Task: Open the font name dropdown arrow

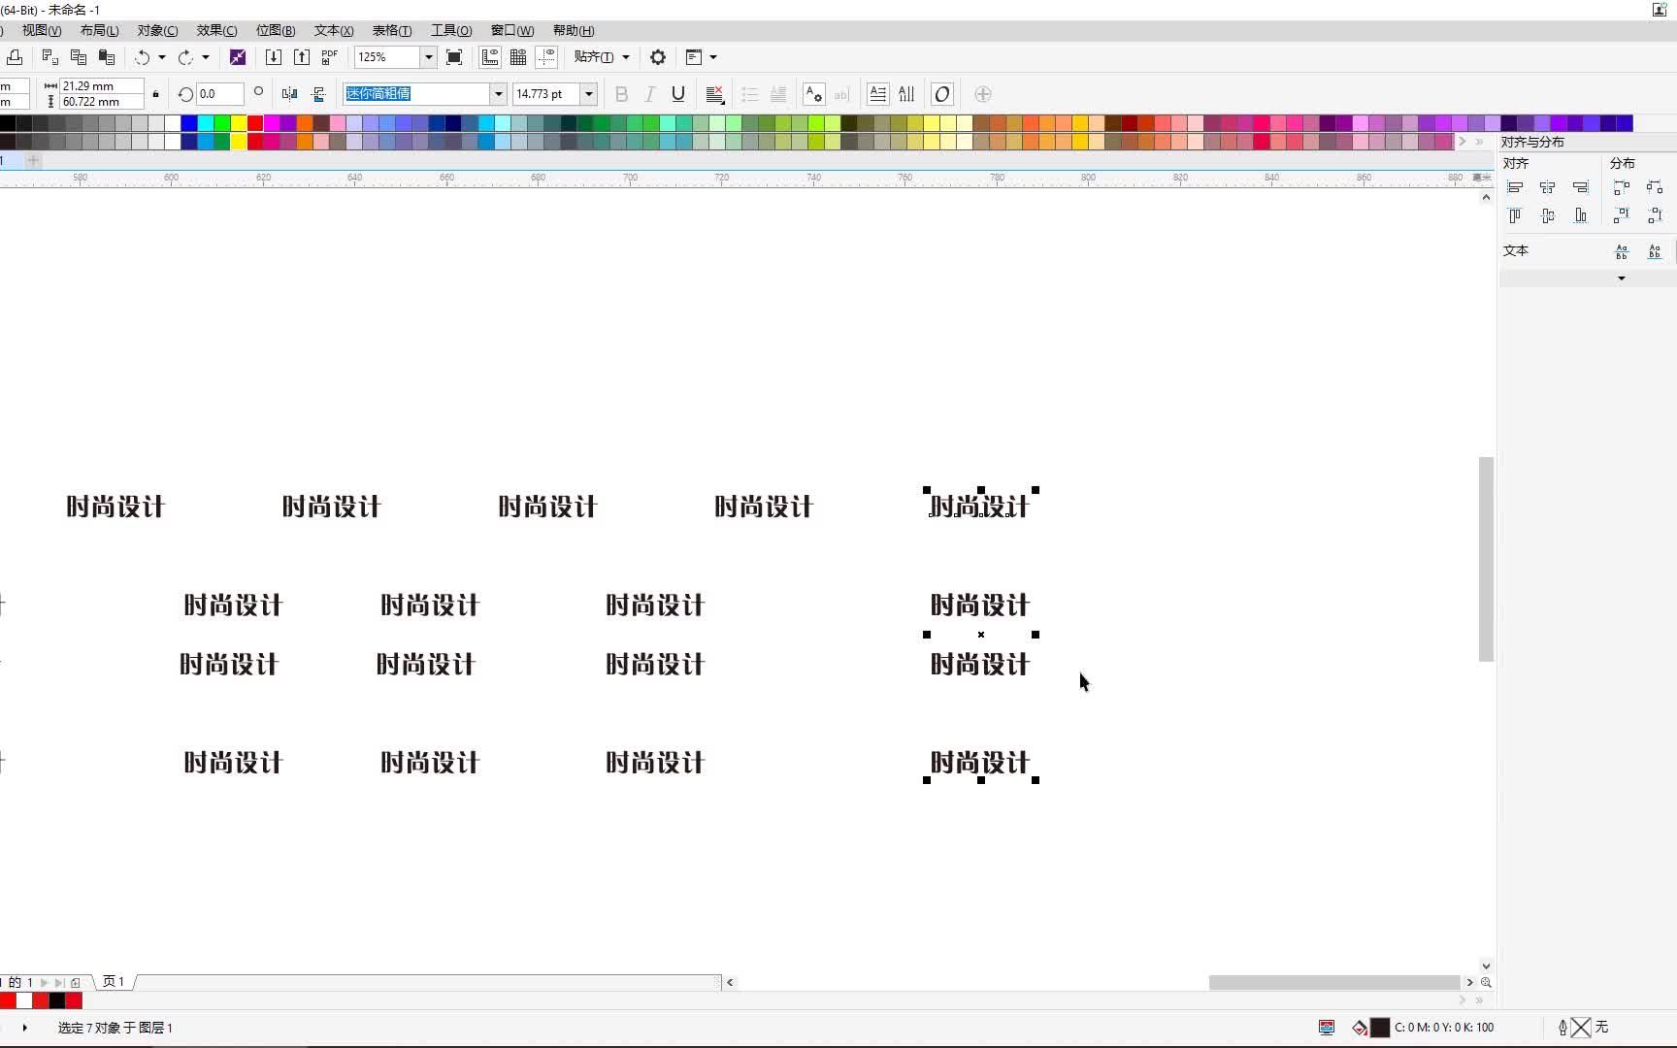Action: [x=498, y=94]
